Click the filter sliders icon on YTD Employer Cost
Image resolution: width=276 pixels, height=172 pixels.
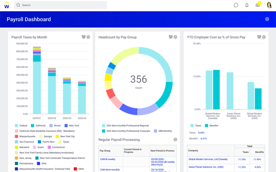pos(259,37)
